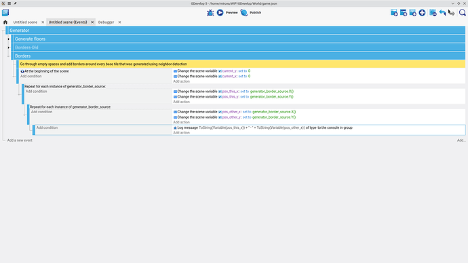Viewport: 468px width, 263px height.
Task: Add action below current_x set to 0
Action: click(x=182, y=81)
